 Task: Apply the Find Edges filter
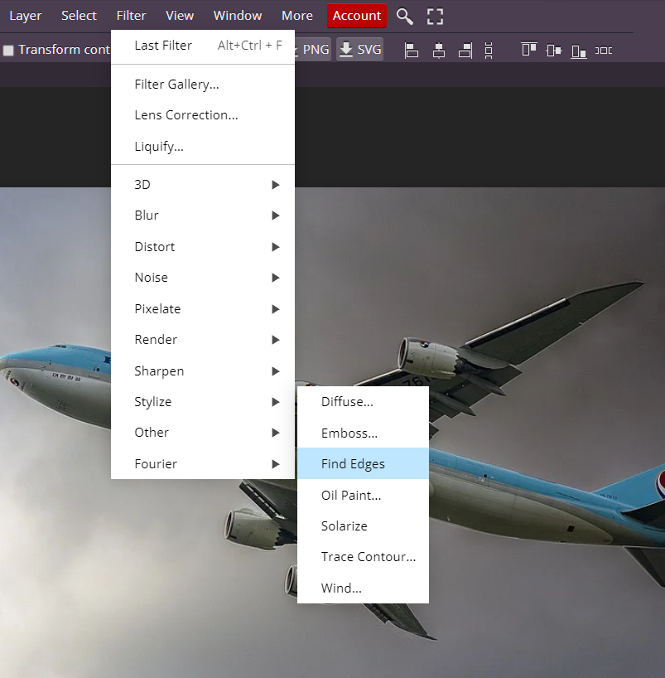tap(363, 463)
